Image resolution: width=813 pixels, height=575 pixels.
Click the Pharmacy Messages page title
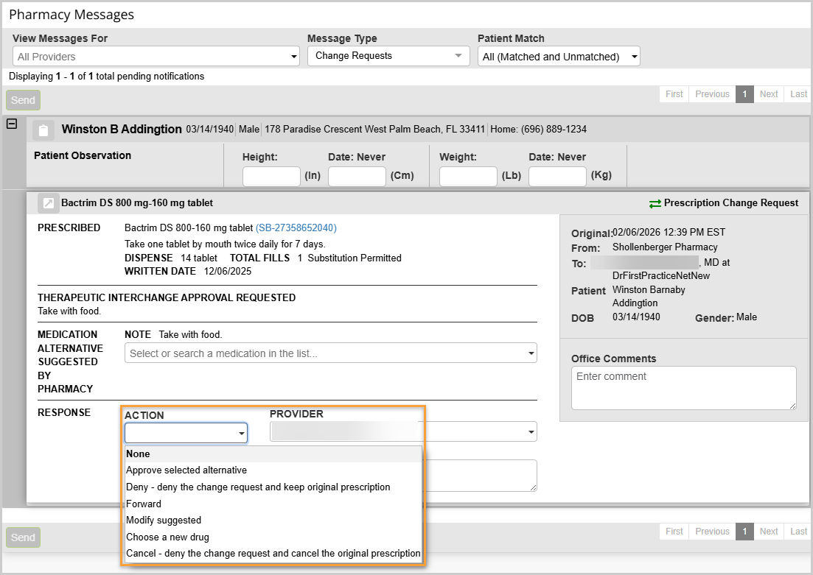tap(71, 15)
